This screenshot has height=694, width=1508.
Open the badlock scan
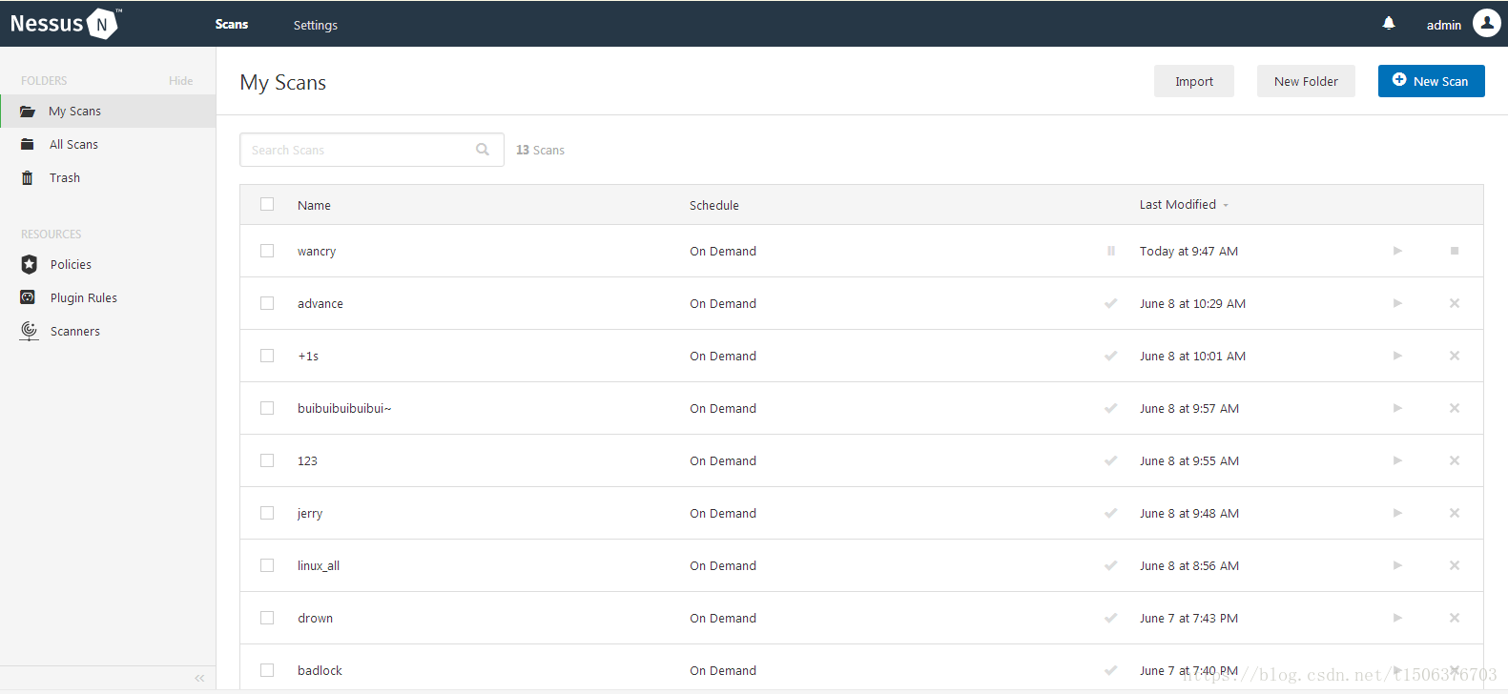[320, 670]
